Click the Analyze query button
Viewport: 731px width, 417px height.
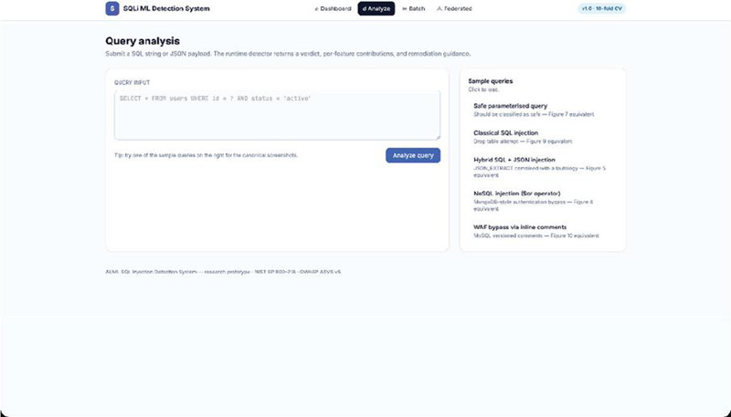click(x=413, y=155)
